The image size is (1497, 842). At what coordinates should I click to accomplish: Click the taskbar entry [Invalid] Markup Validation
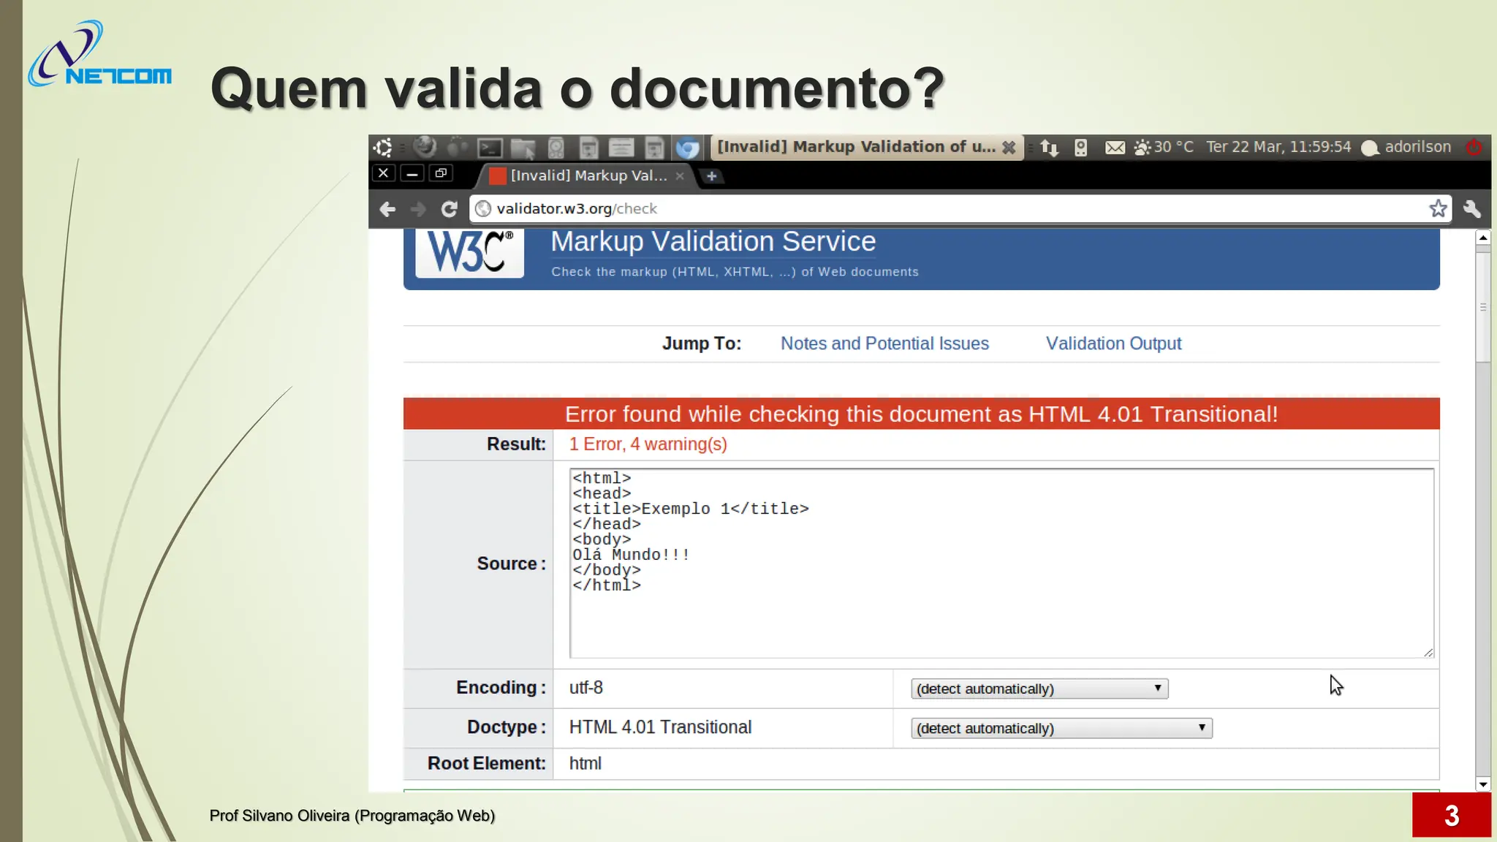point(865,148)
